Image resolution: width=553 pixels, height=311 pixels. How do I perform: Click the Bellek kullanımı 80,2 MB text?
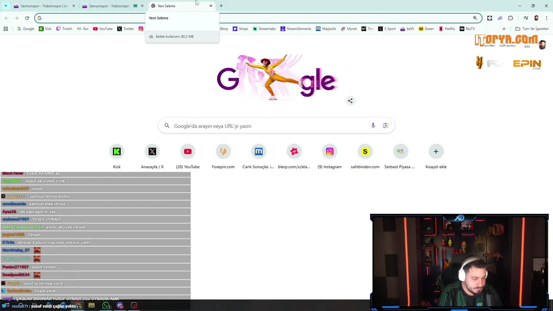[175, 36]
